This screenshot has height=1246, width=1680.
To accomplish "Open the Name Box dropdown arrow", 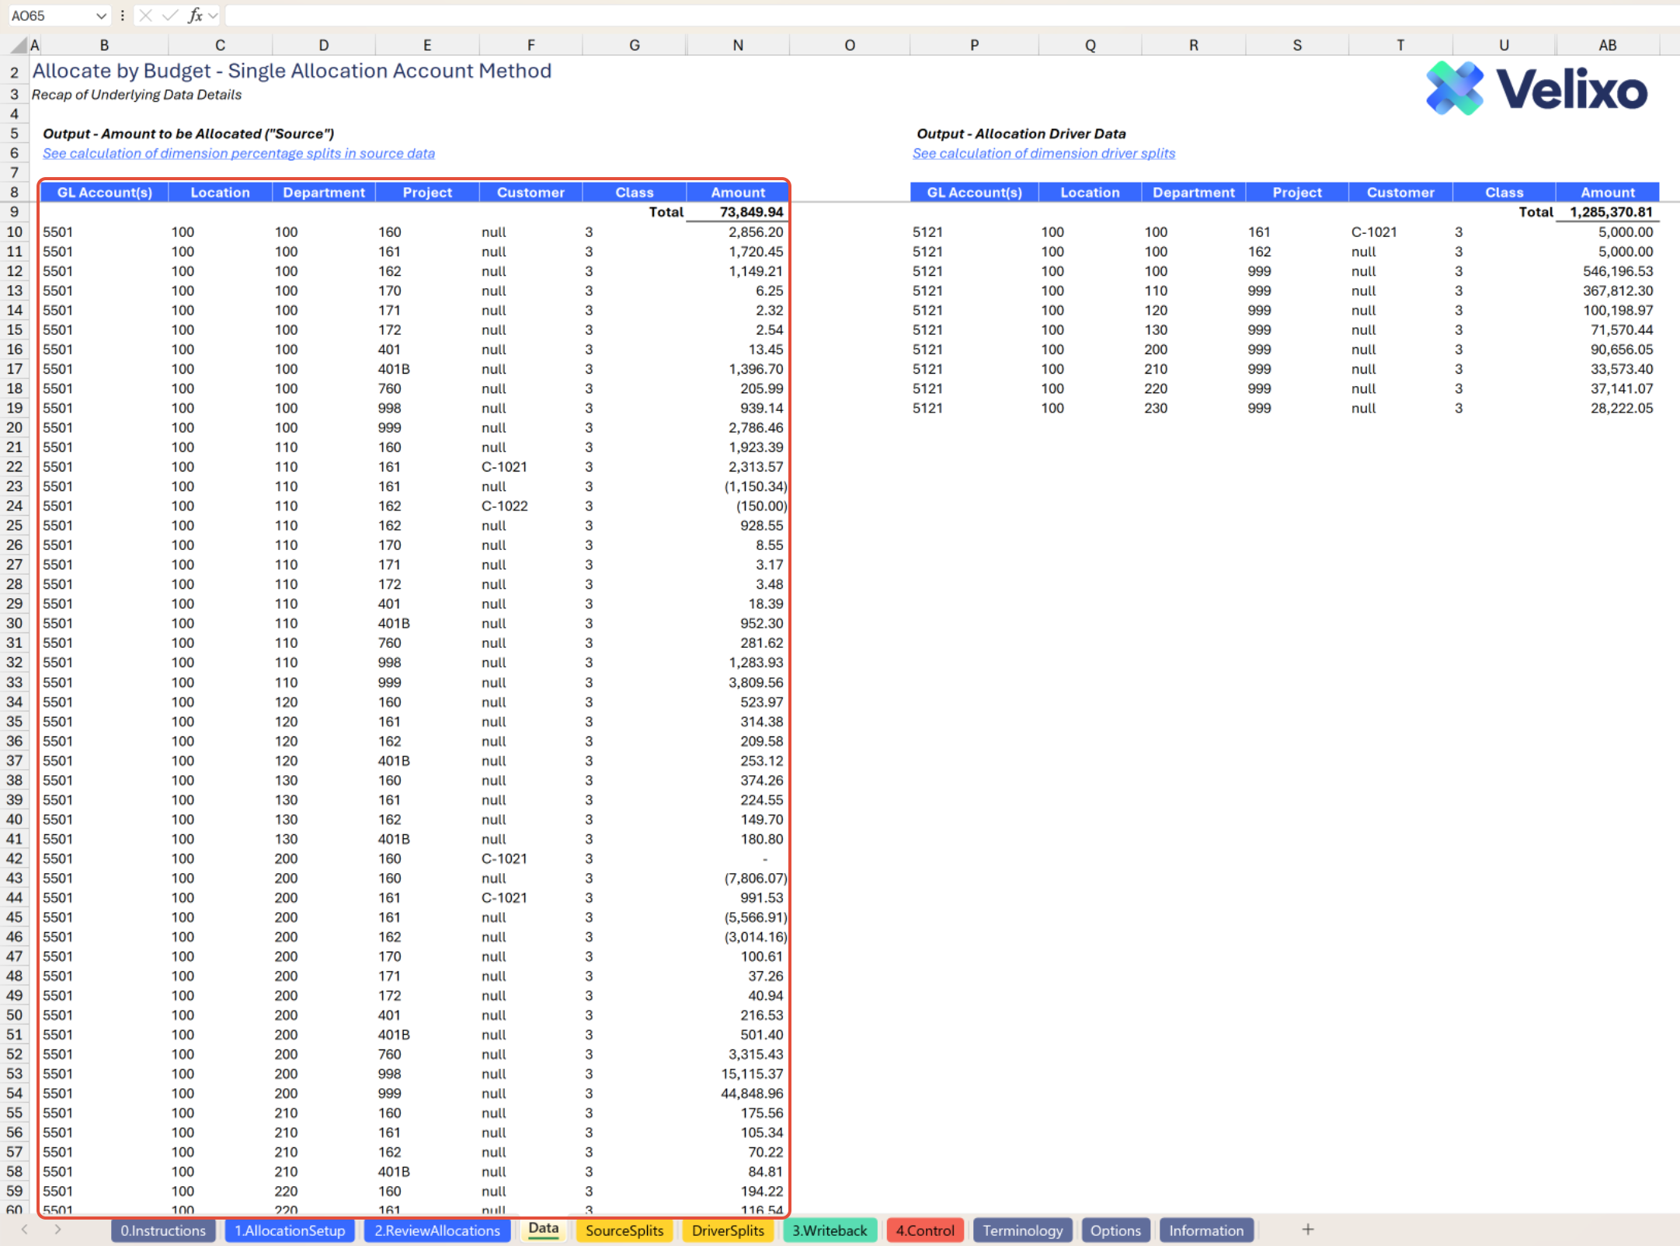I will pos(101,16).
